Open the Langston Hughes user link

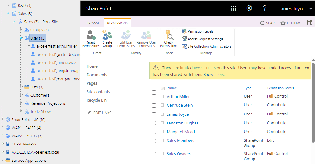pos(182,123)
